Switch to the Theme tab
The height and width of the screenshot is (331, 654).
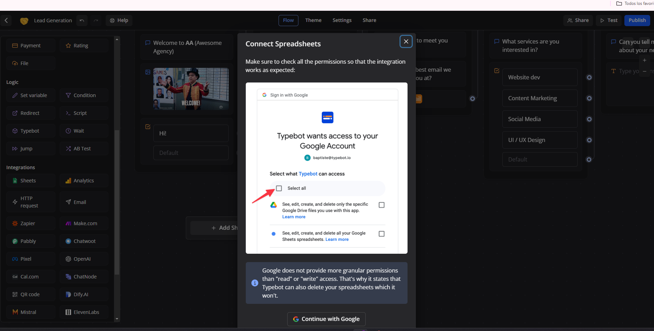[313, 21]
